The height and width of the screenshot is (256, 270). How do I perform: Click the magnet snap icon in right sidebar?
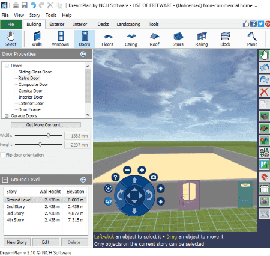[x=264, y=177]
